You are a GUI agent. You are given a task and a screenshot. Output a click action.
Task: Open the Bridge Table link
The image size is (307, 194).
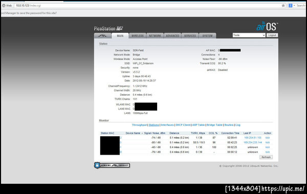point(214,125)
